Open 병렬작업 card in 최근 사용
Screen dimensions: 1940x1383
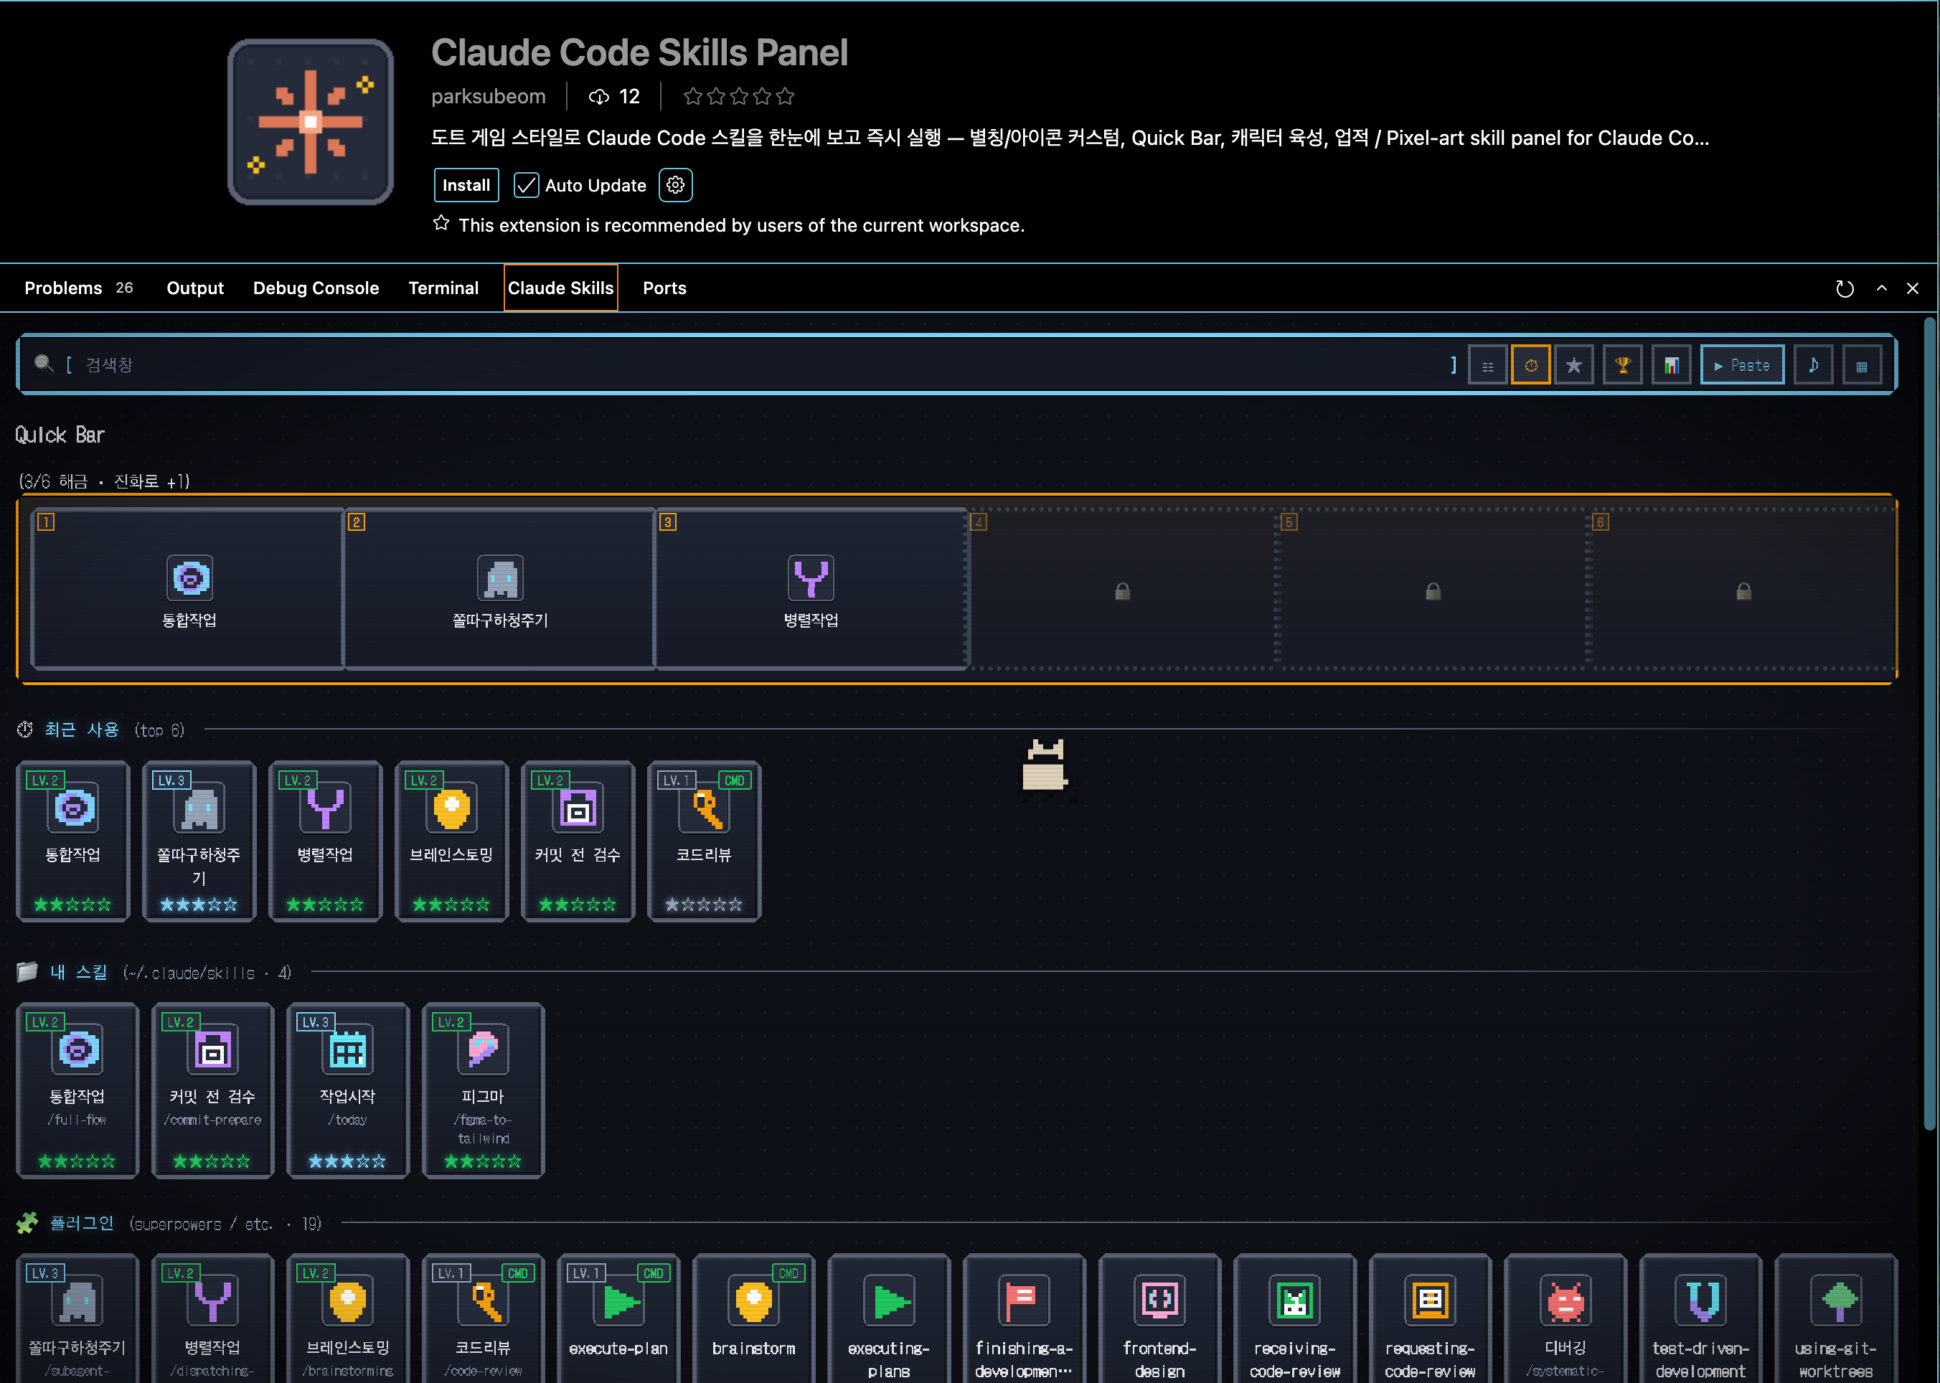point(325,841)
